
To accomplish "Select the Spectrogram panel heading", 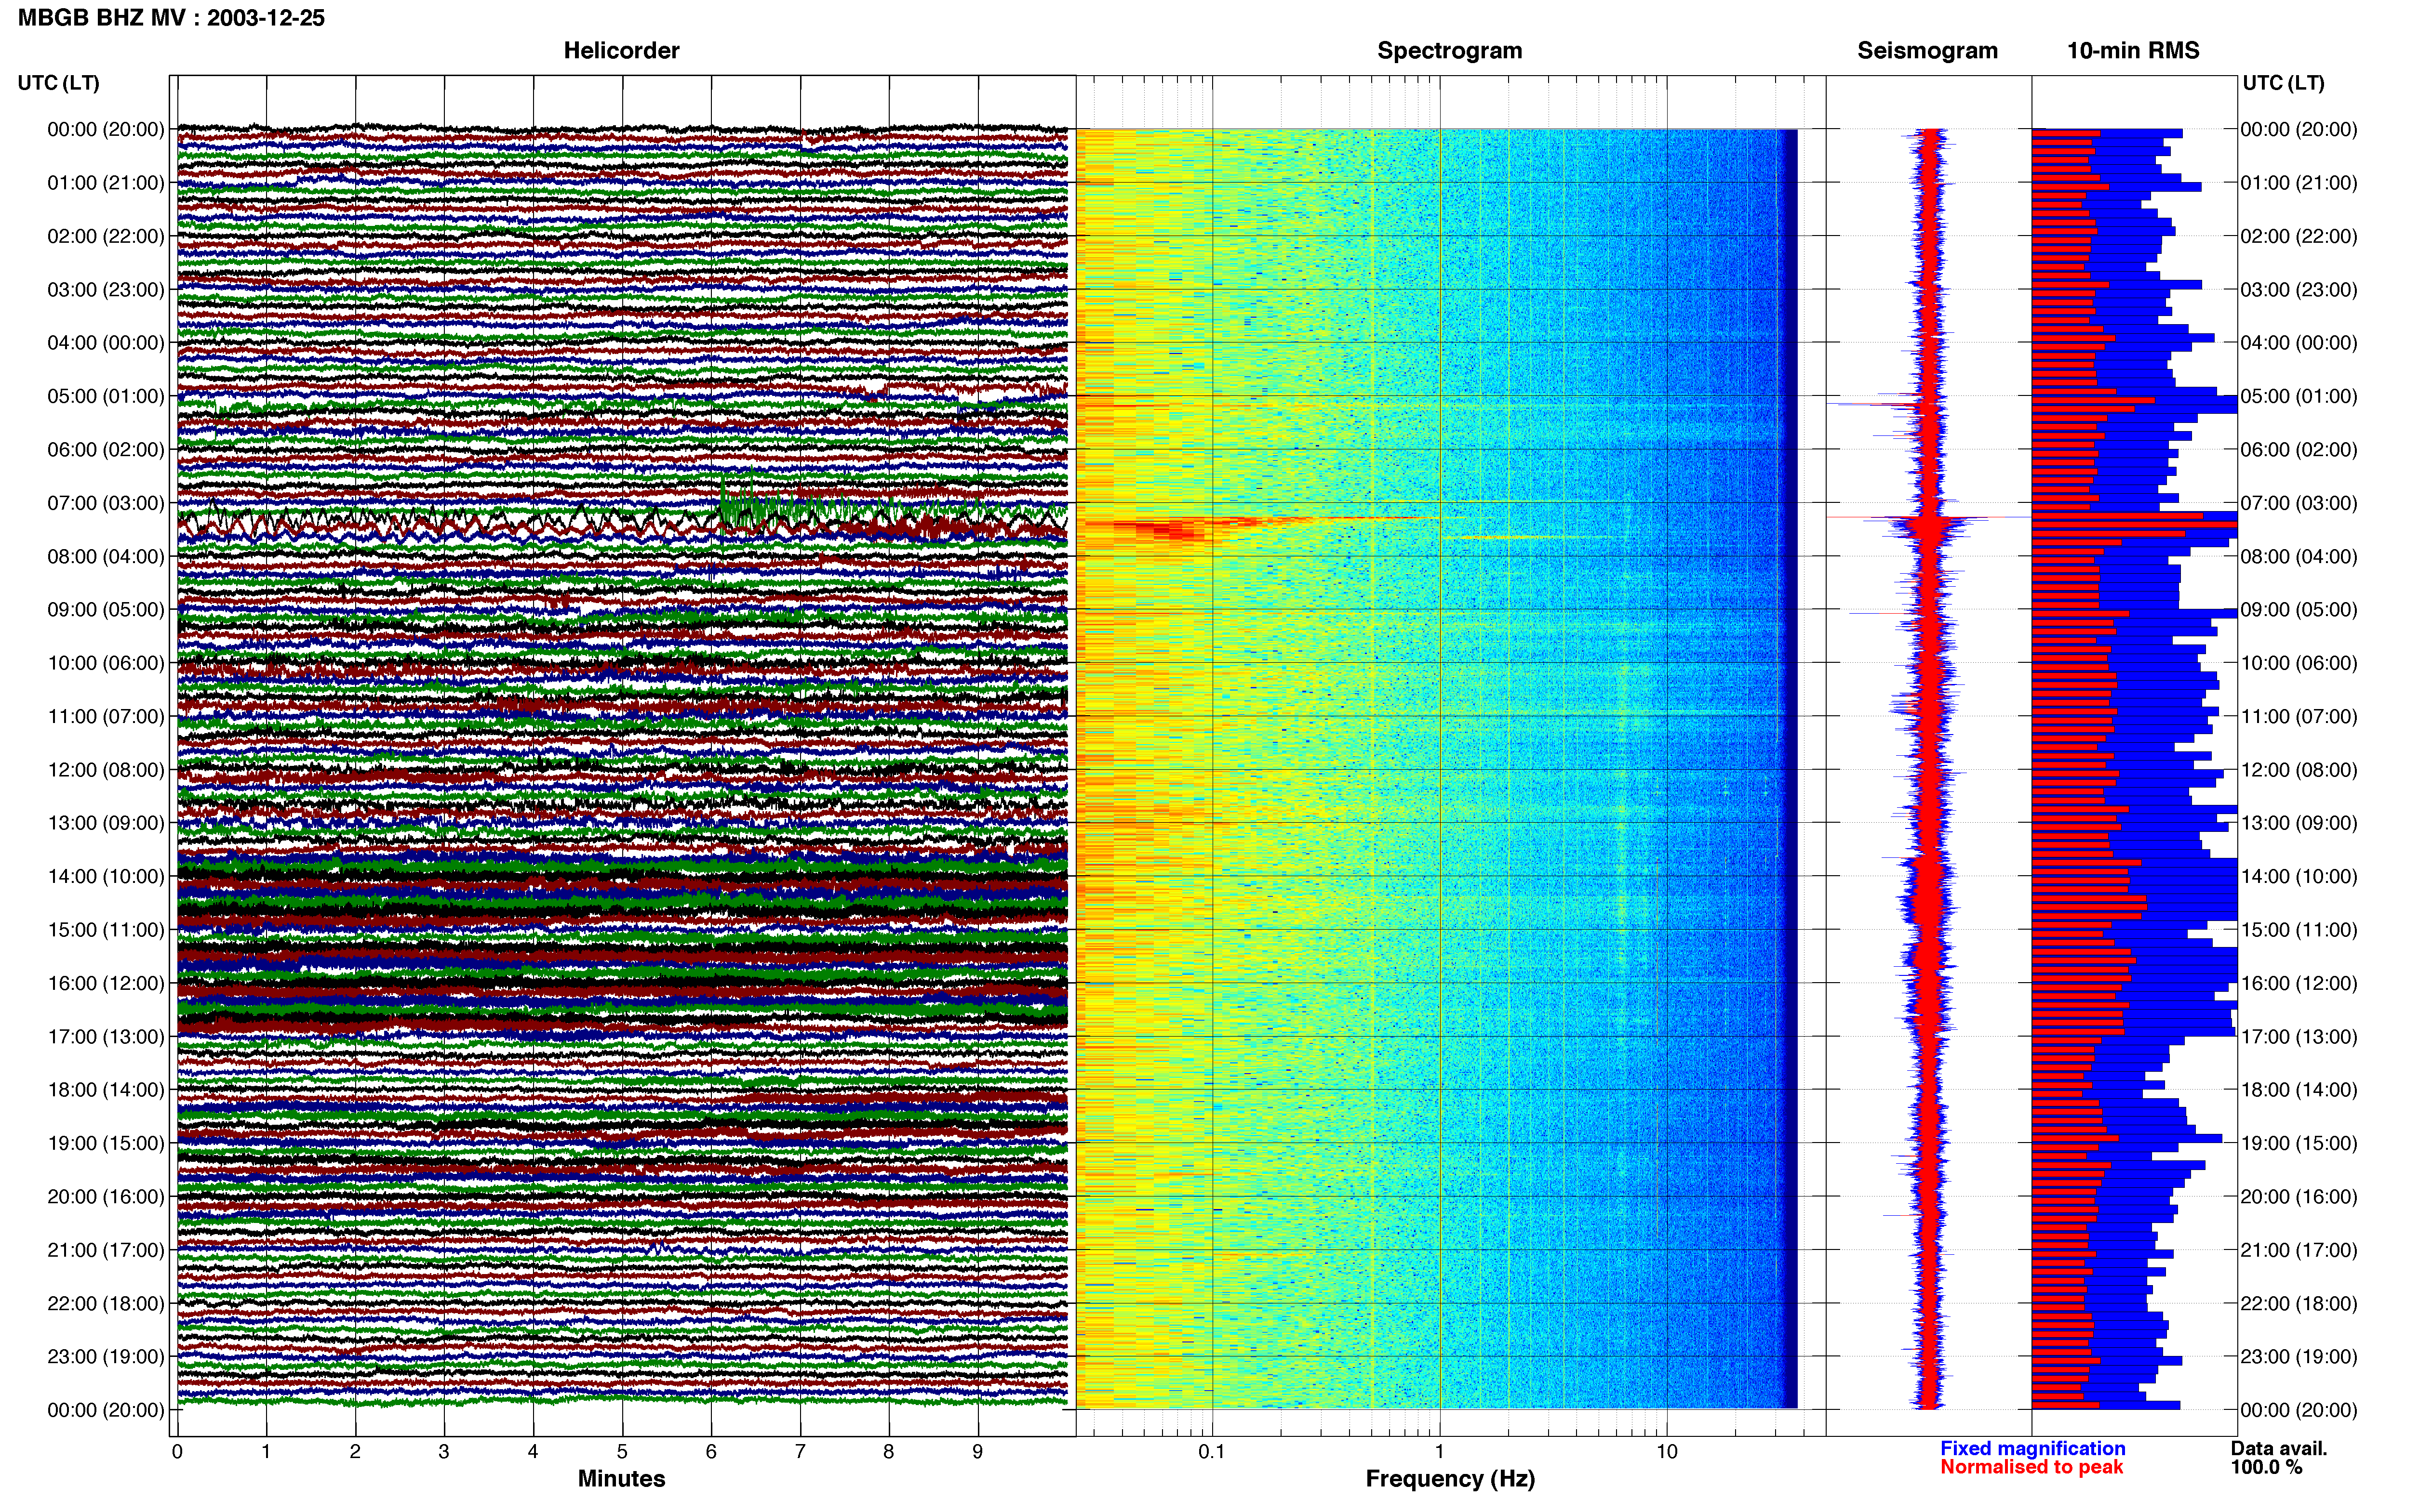I will click(1450, 51).
